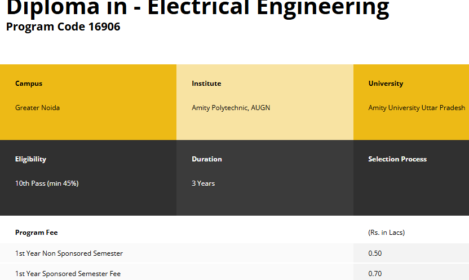Select the Campus label
This screenshot has height=280, width=469.
29,84
